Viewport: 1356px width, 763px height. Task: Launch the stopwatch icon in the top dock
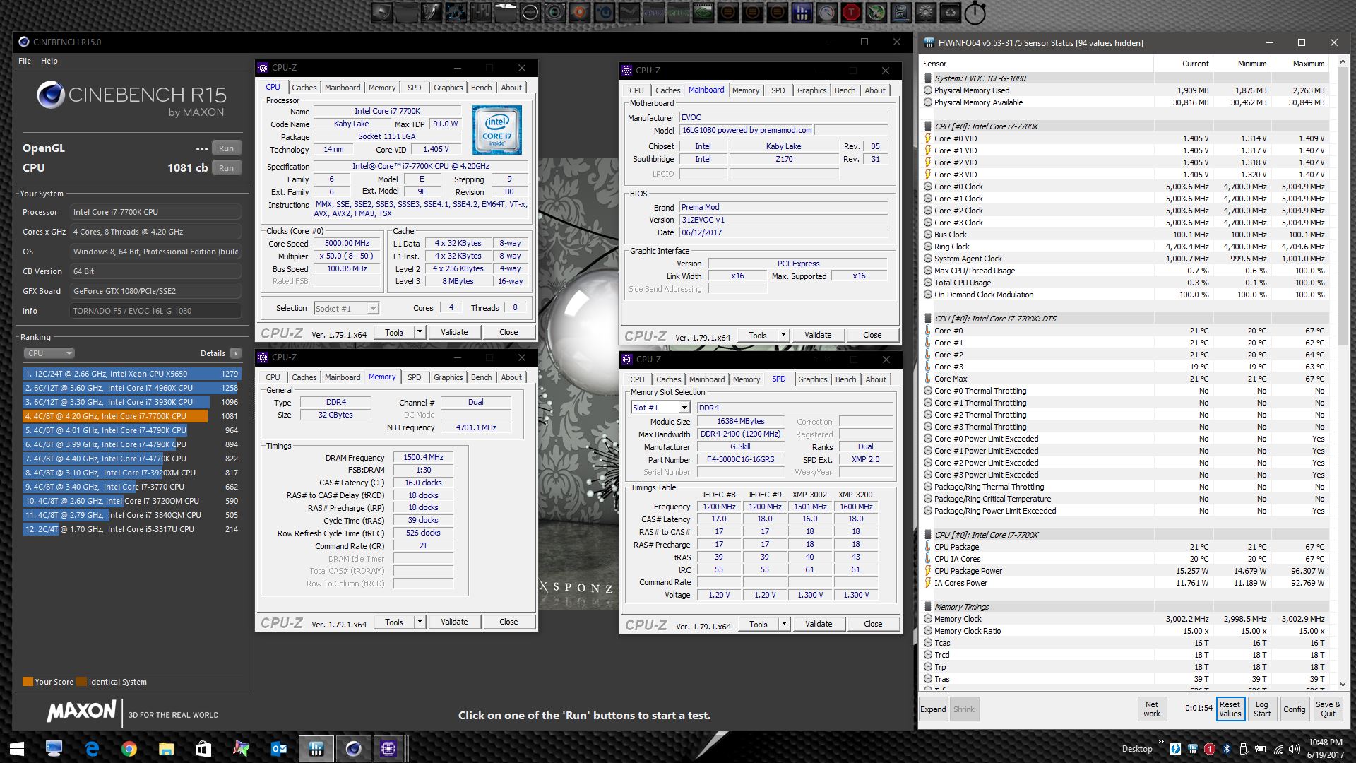pyautogui.click(x=975, y=12)
